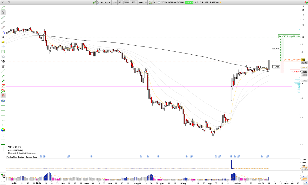Screen dimensions: 308x185
Task: Open the color wheel picker in the sidebar
Action: 3,129
